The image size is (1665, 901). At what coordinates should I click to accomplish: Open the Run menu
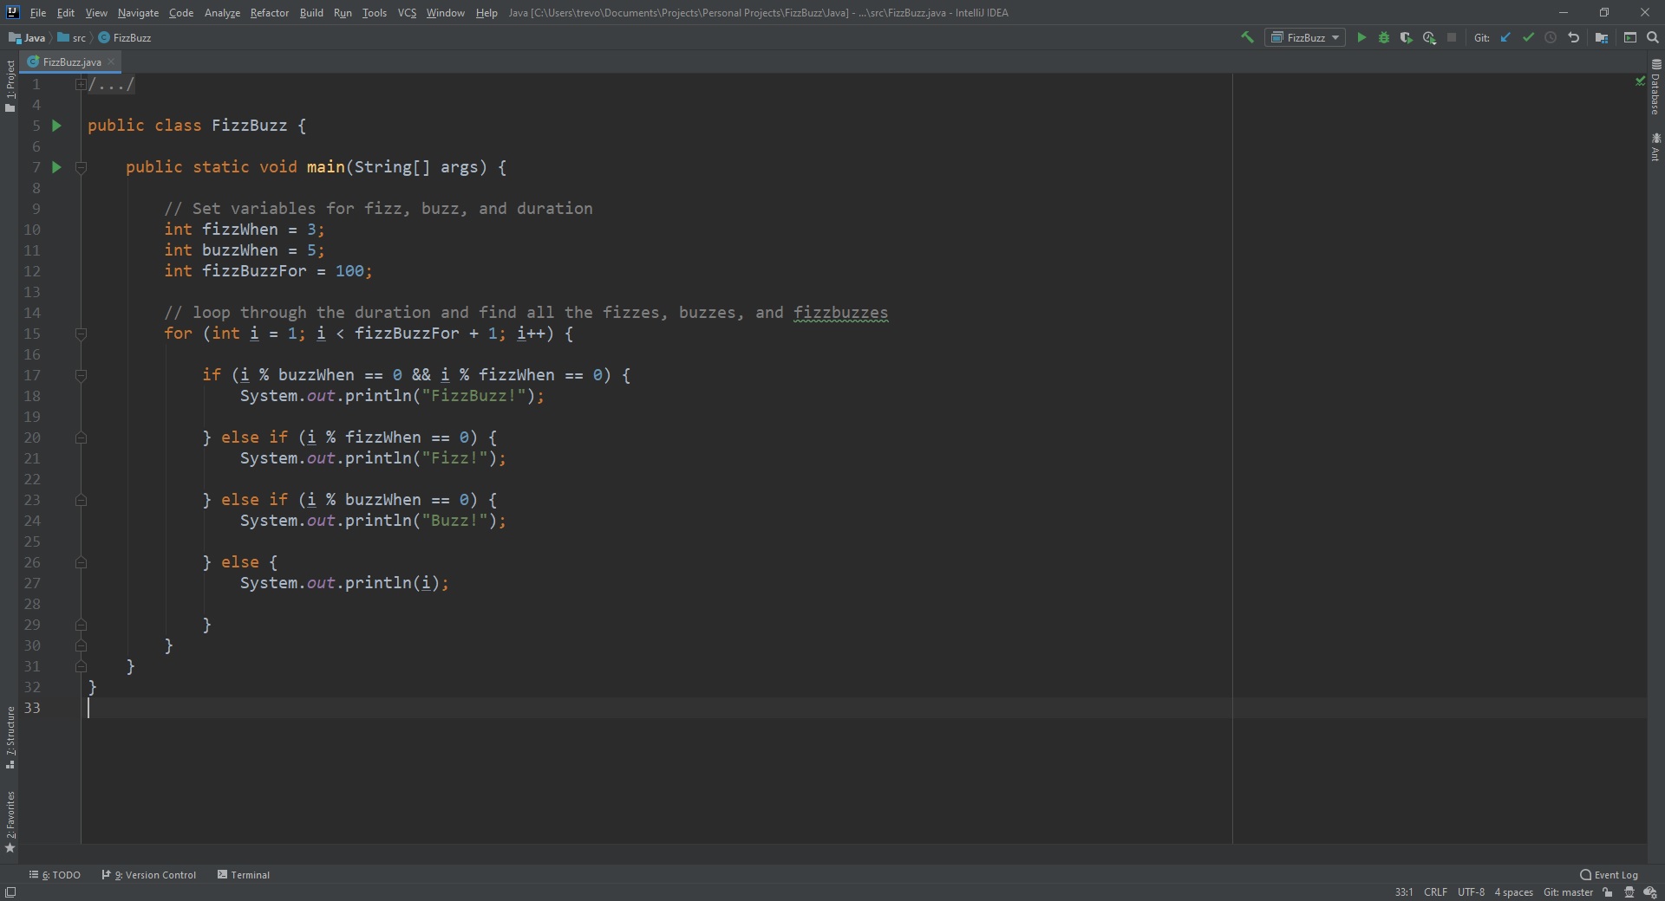click(343, 13)
